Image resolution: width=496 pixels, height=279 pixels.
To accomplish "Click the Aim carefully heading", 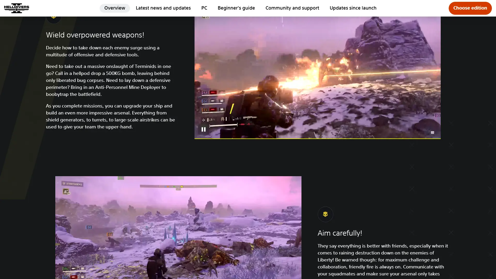I will pyautogui.click(x=340, y=233).
